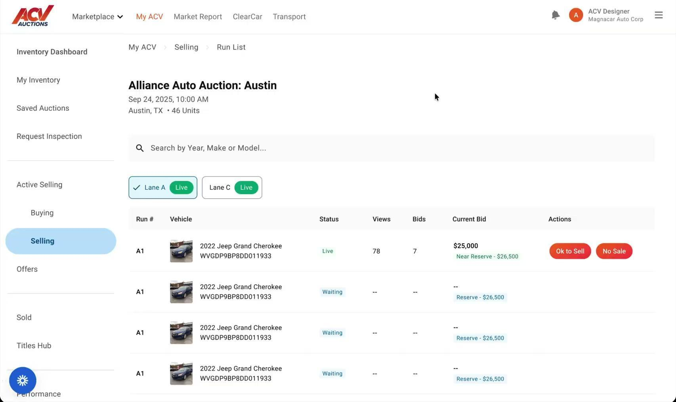Select the Lane C filter toggle
The image size is (676, 402).
232,188
